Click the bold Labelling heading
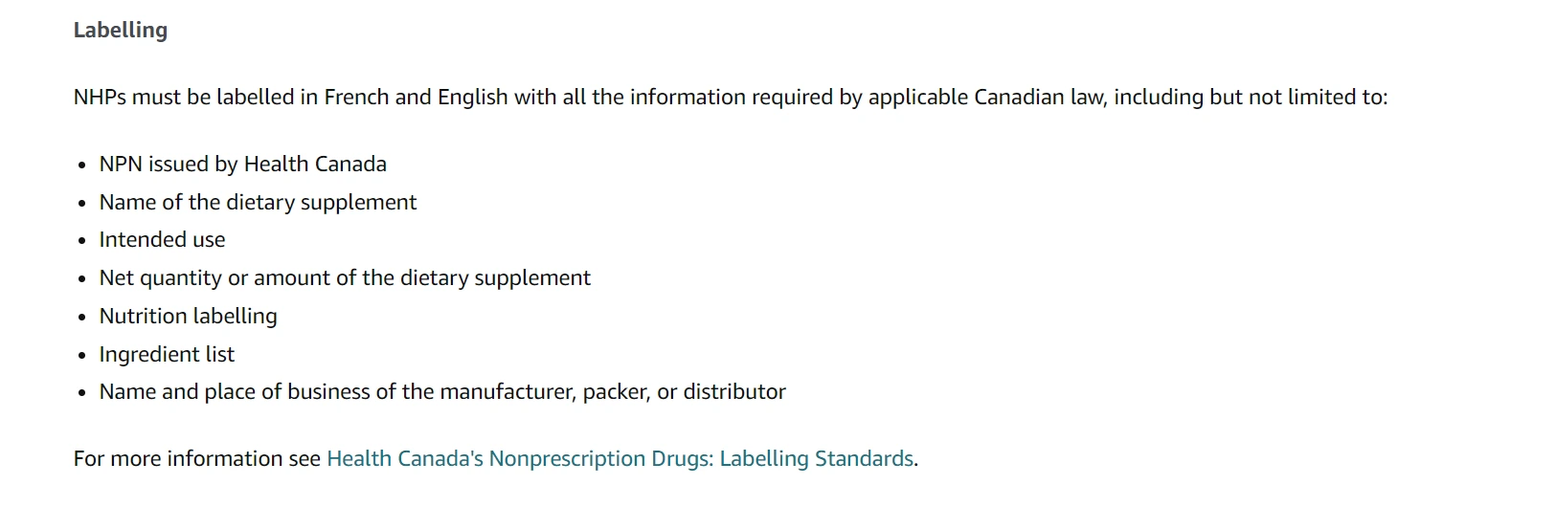 point(121,31)
